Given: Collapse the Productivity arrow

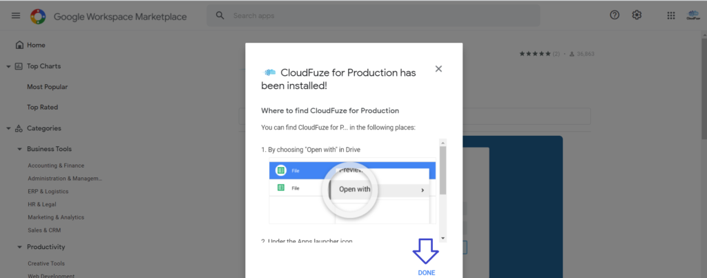Looking at the screenshot, I should [x=19, y=248].
